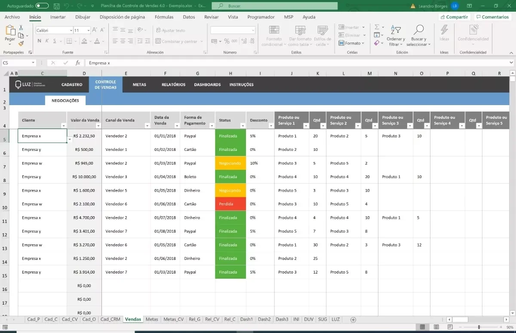Screen dimensions: 516x333
Task: Open the Fórmulas ribbon tab
Action: click(x=164, y=17)
